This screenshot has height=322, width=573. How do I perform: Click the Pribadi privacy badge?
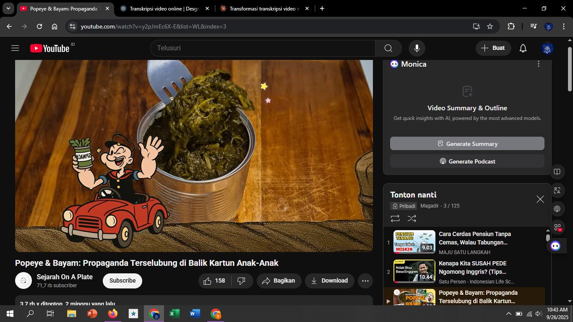click(404, 206)
